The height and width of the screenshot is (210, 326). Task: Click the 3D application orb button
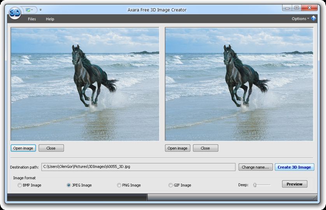(14, 13)
